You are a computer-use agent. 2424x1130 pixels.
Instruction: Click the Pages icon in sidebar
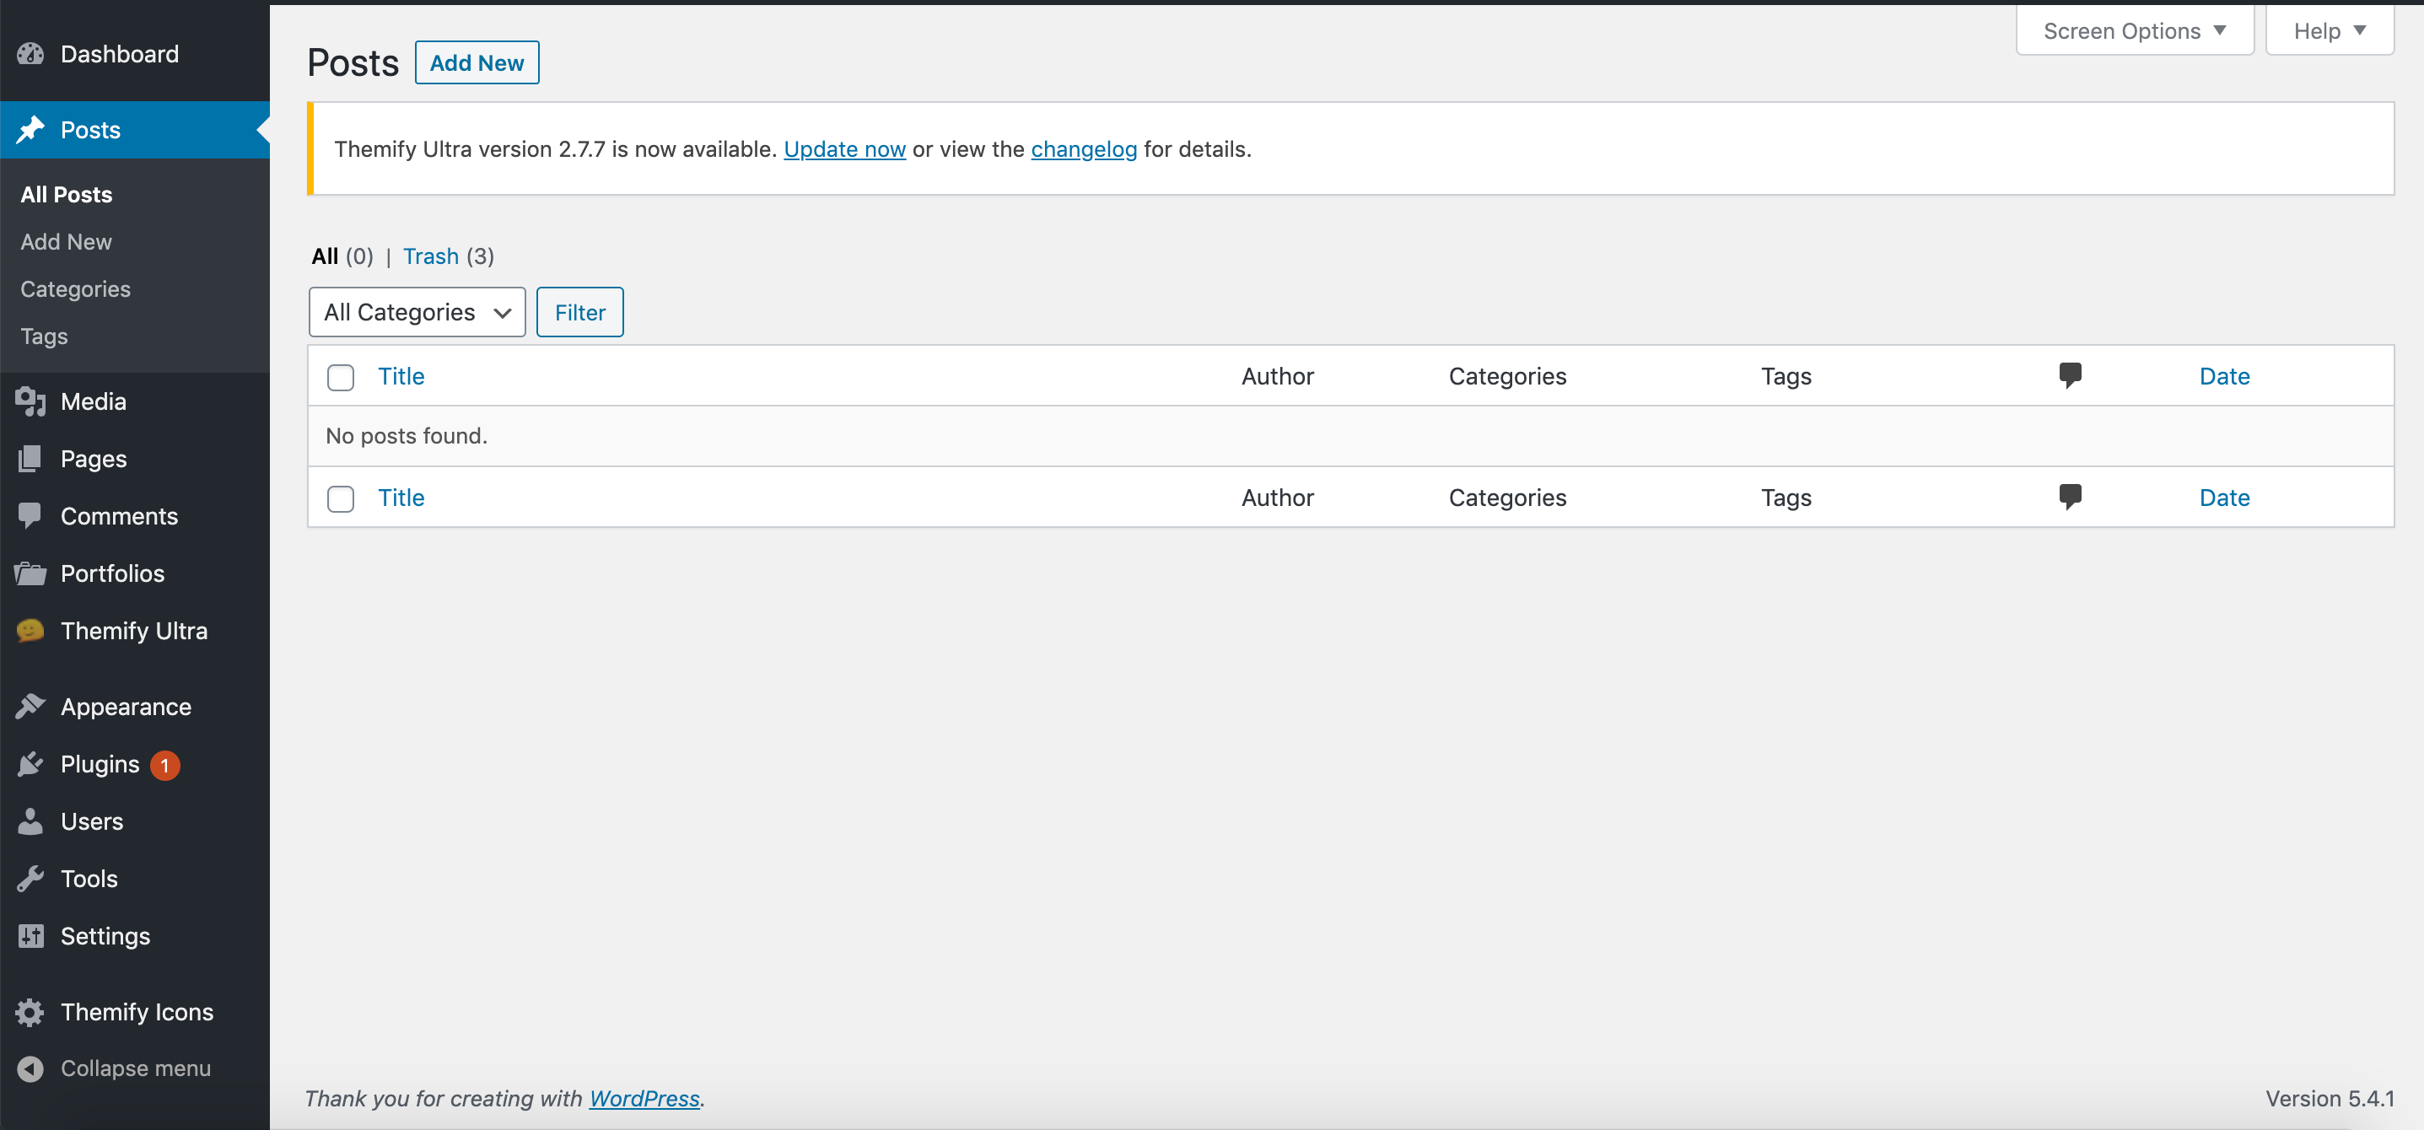coord(30,459)
